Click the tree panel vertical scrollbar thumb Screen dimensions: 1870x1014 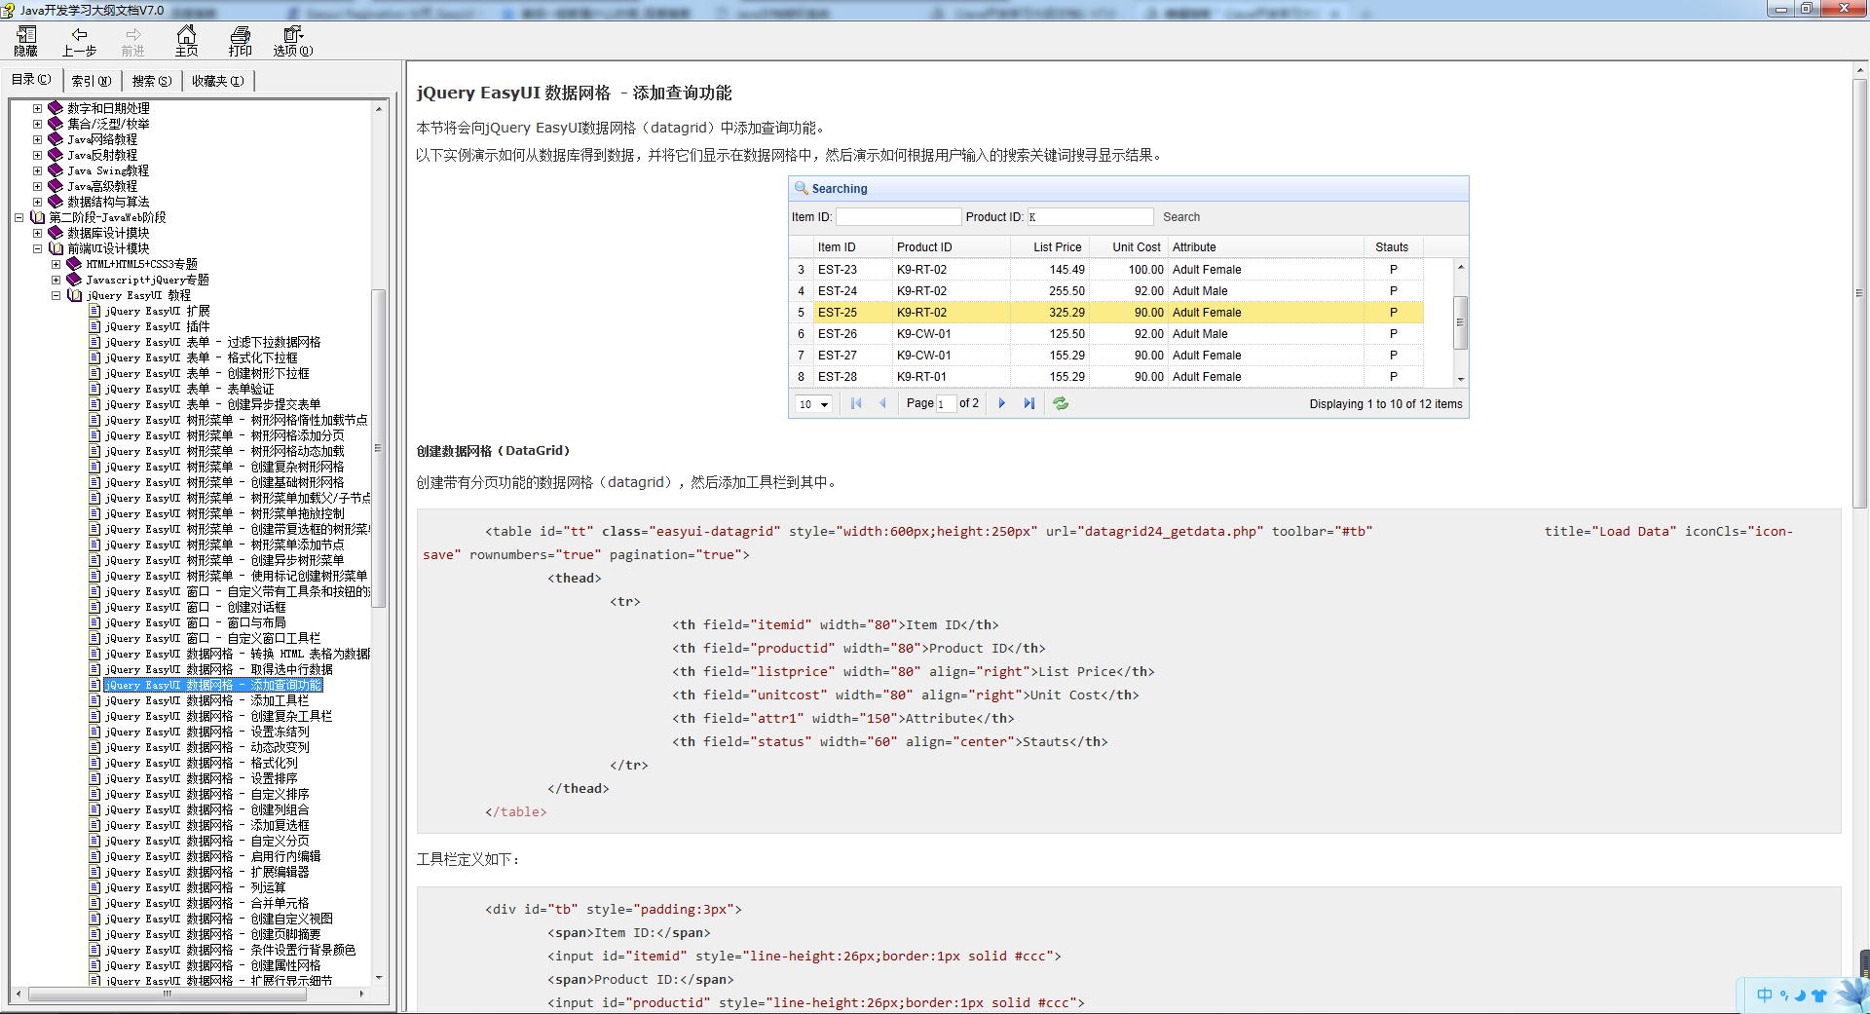pos(379,448)
